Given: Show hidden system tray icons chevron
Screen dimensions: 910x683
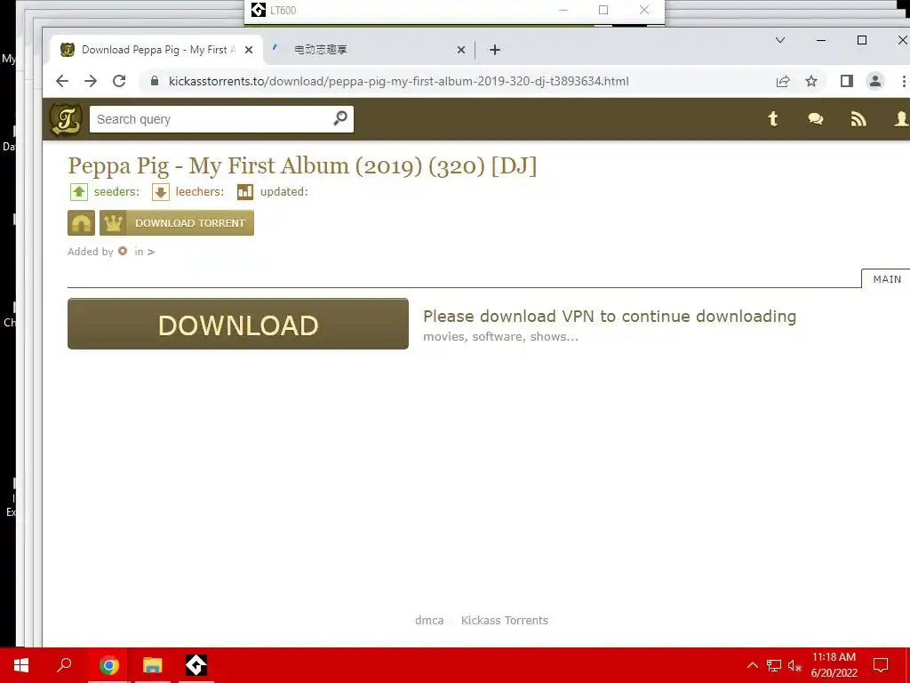Looking at the screenshot, I should [x=752, y=665].
